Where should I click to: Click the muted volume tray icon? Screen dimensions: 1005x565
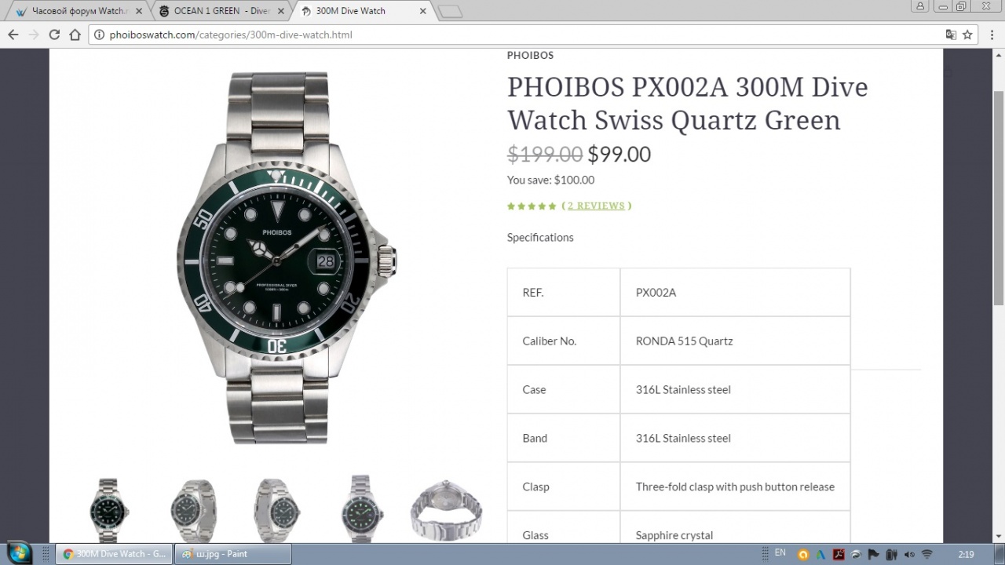point(908,554)
